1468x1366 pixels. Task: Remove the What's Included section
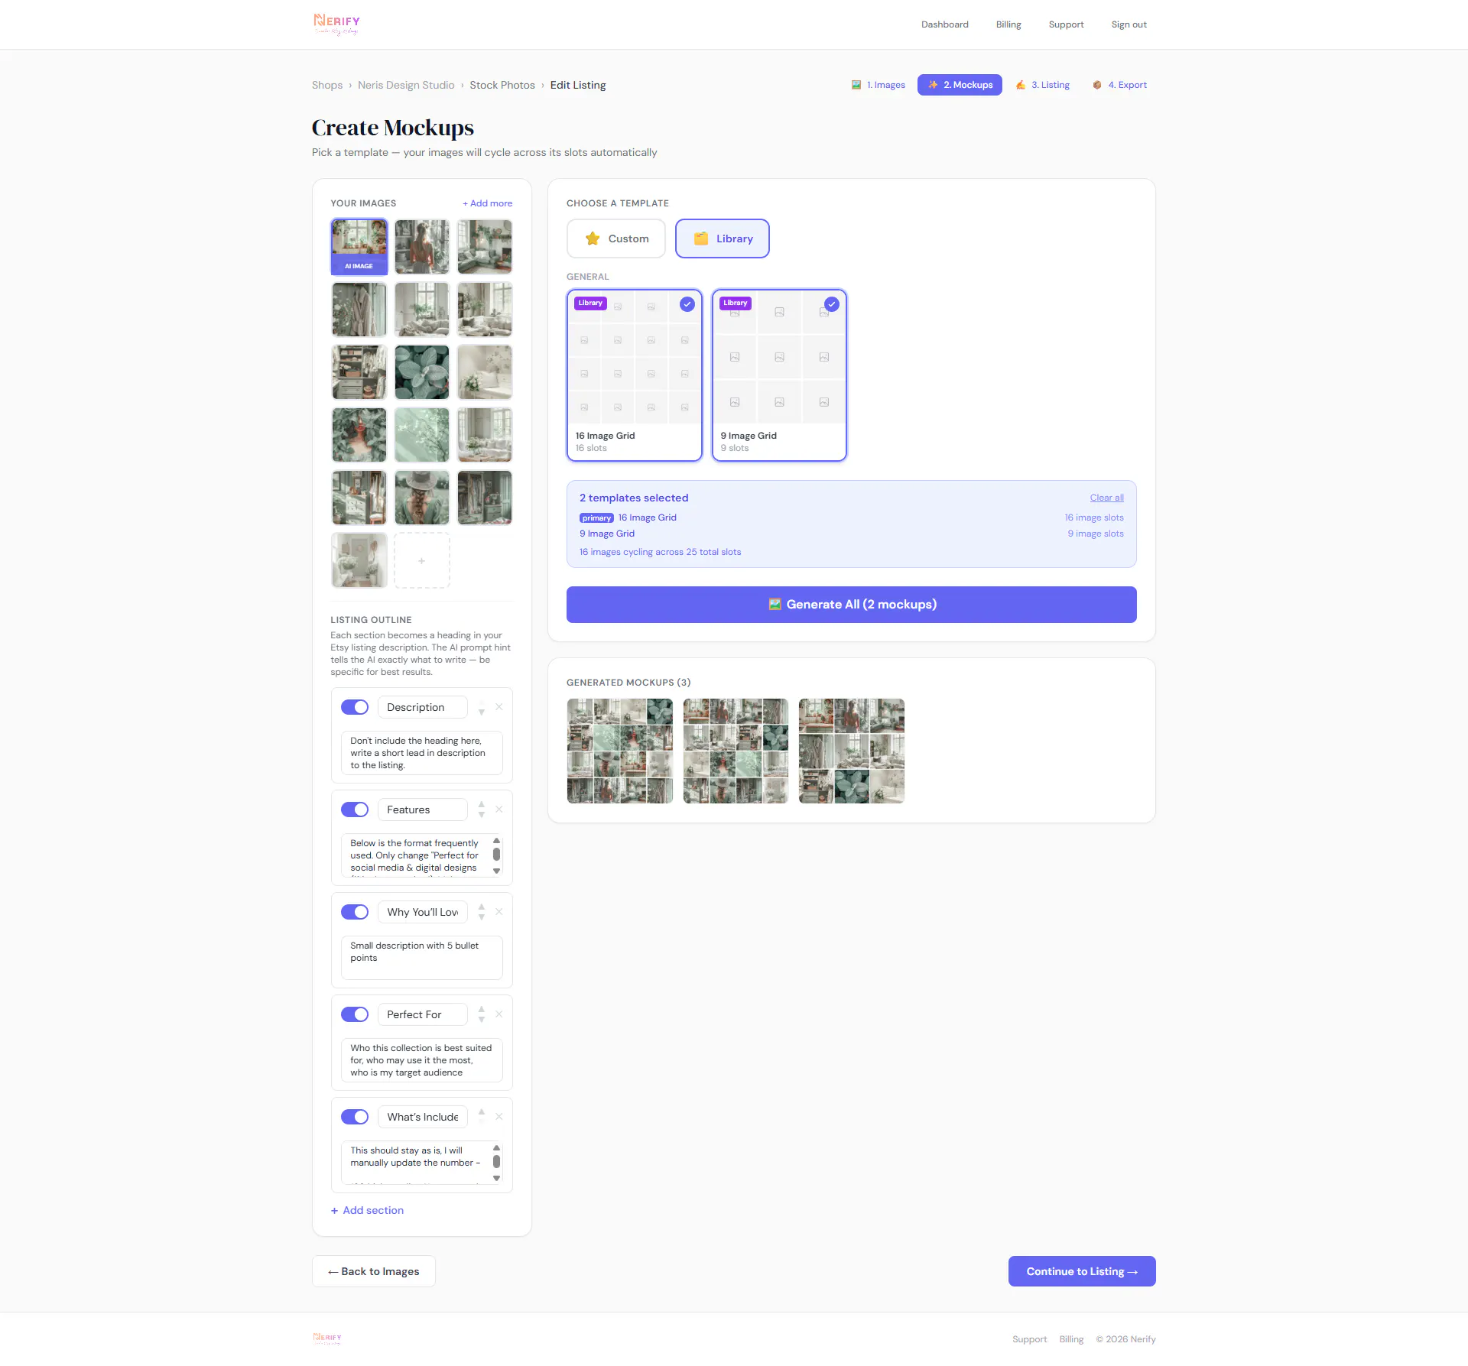tap(499, 1117)
